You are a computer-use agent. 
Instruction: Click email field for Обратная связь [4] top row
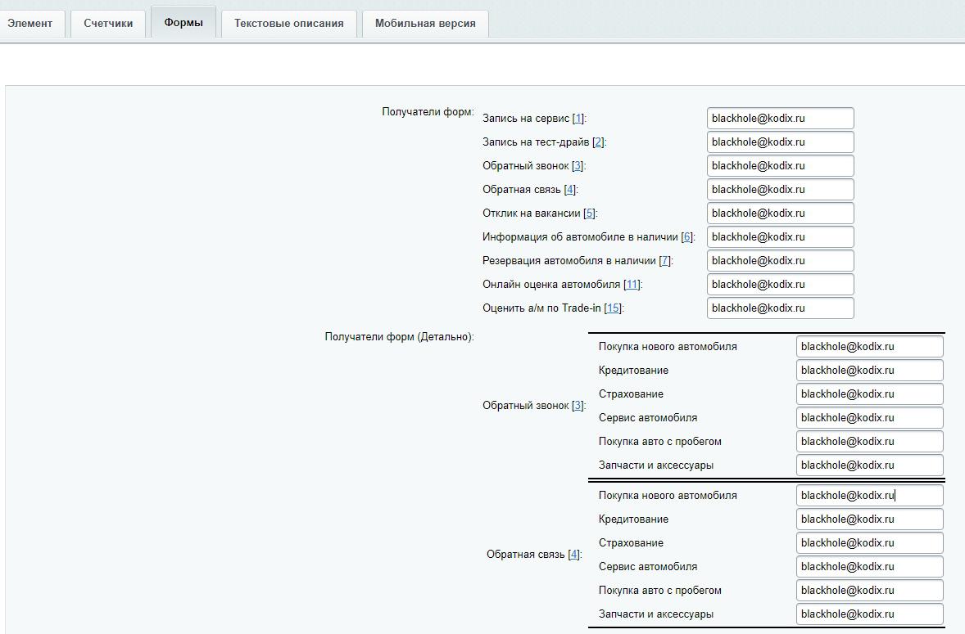tap(781, 190)
